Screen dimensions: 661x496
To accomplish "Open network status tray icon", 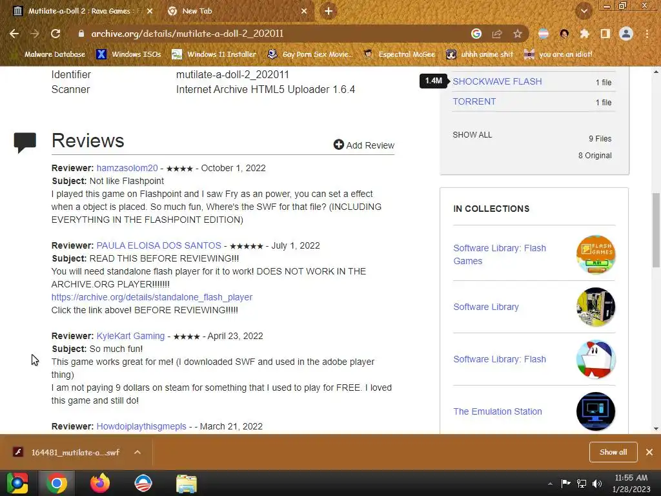I will (582, 483).
